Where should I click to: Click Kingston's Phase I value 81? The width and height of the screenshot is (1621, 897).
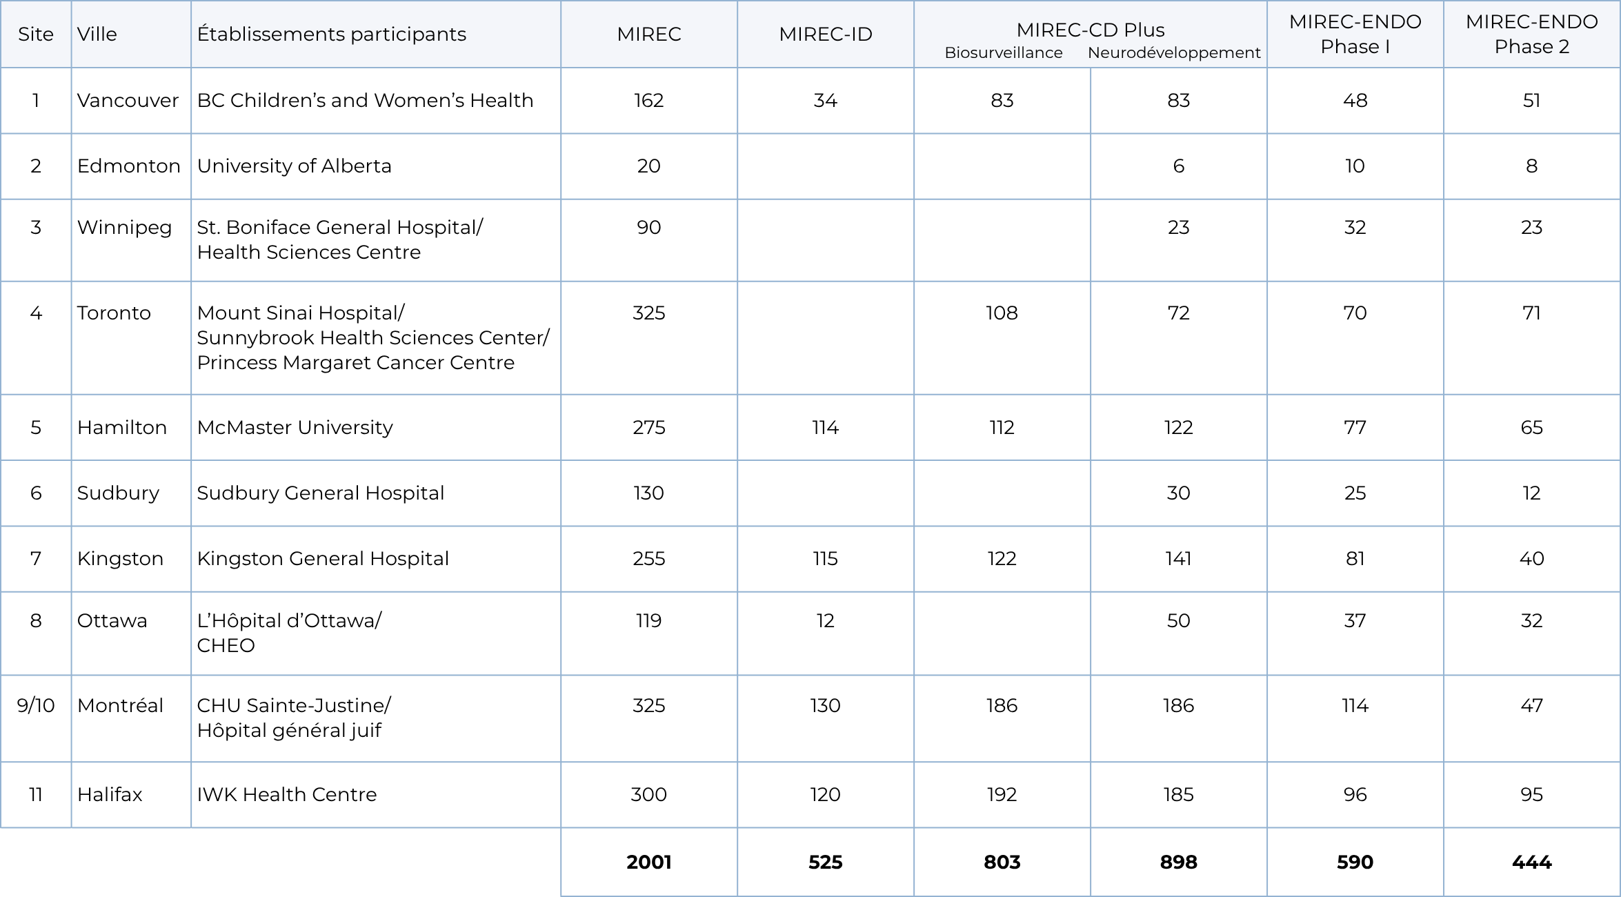pyautogui.click(x=1355, y=559)
